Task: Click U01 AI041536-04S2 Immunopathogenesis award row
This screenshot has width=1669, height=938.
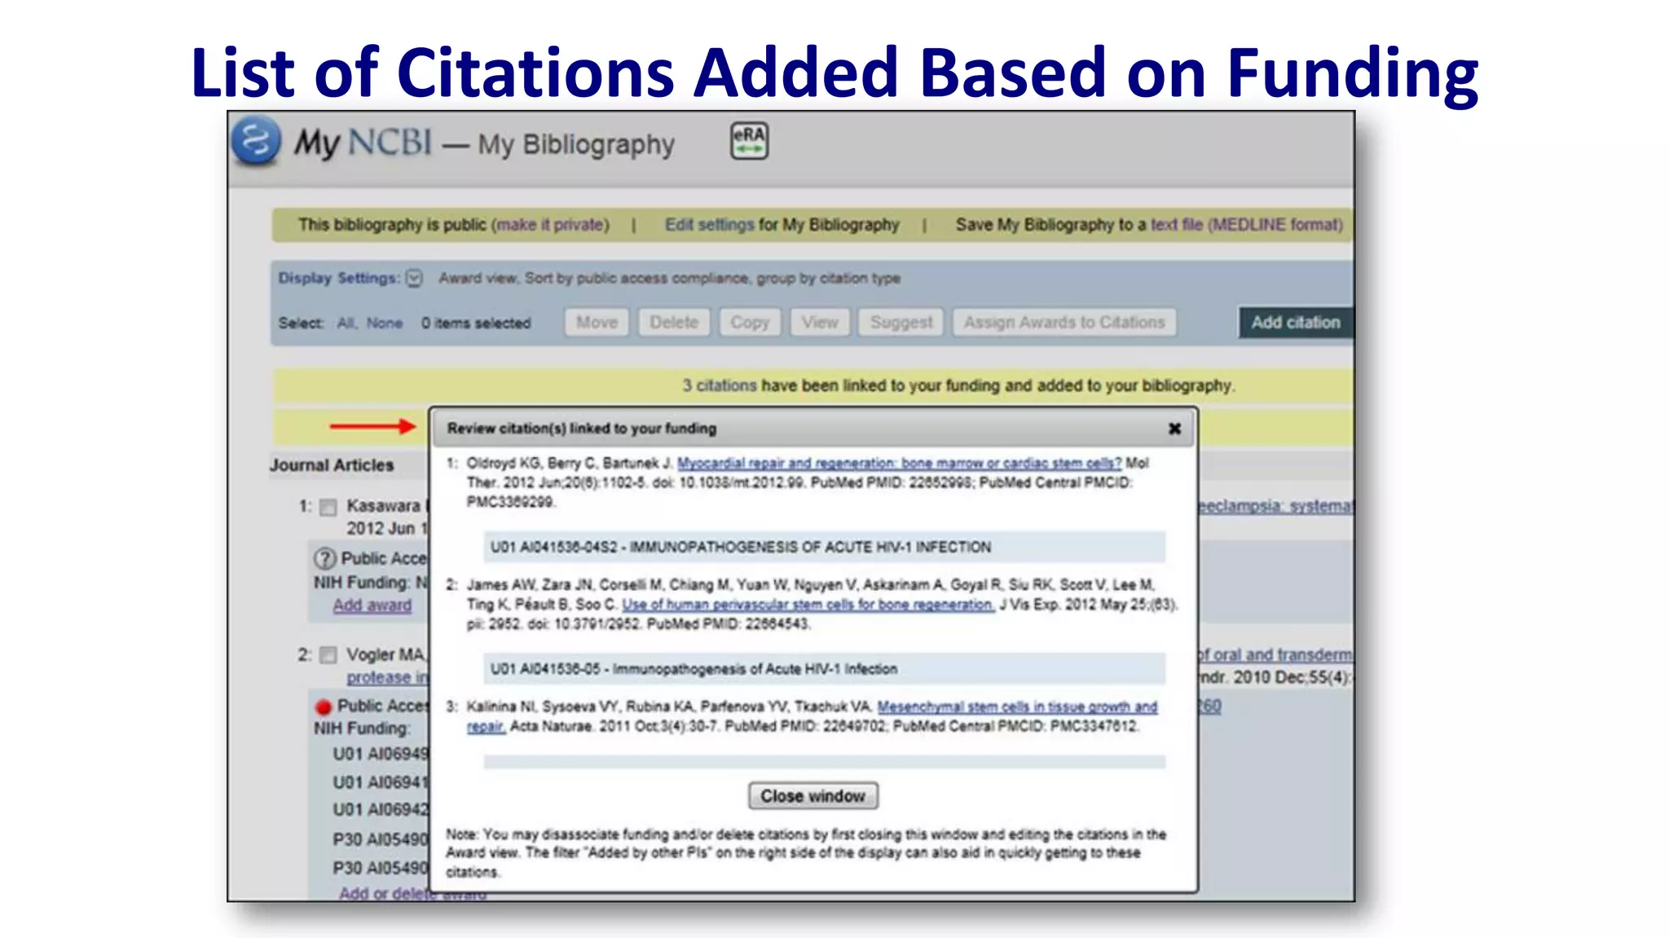Action: [x=824, y=547]
